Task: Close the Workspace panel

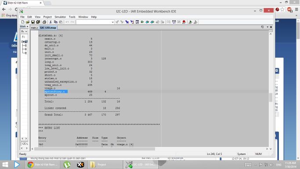Action: (x=27, y=26)
